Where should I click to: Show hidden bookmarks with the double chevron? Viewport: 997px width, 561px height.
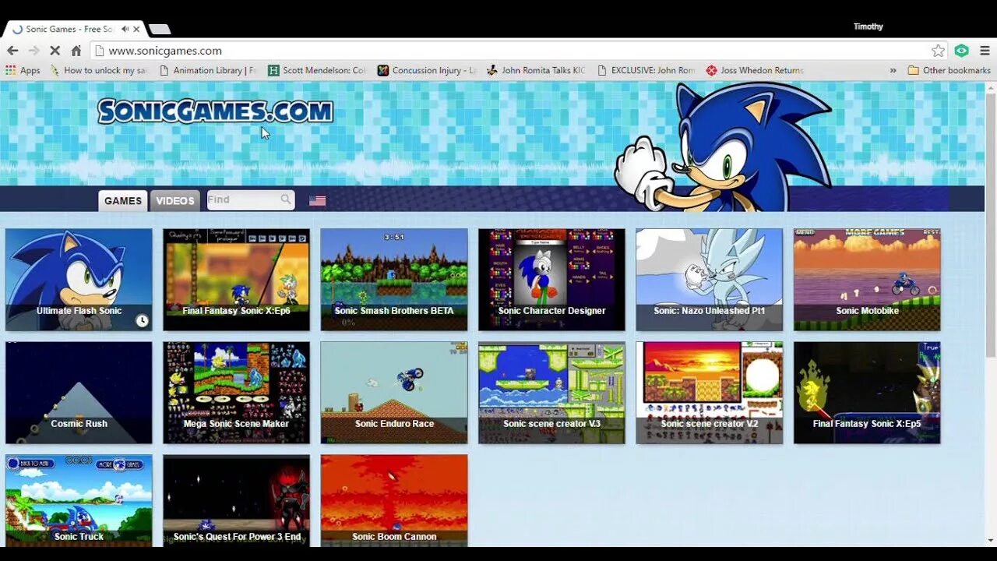pyautogui.click(x=893, y=70)
